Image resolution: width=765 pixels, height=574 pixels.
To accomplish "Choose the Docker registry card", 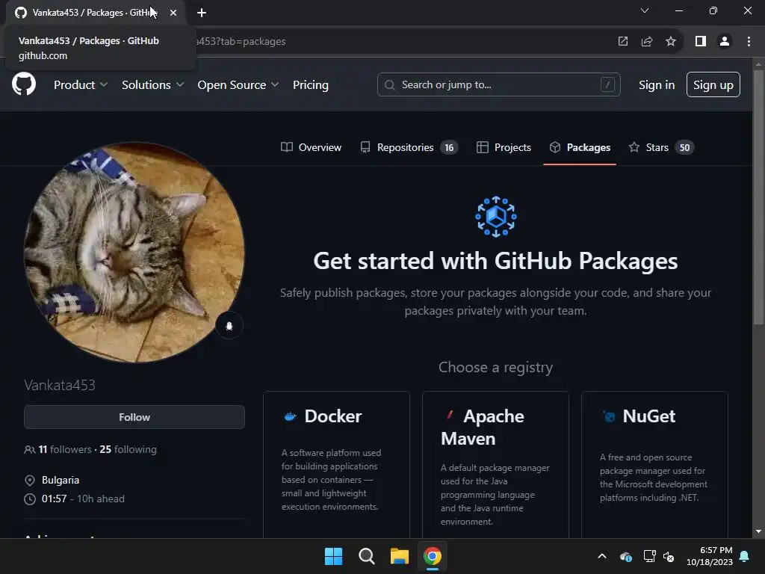I will 336,464.
